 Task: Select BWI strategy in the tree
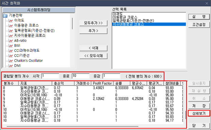click(x=17, y=45)
